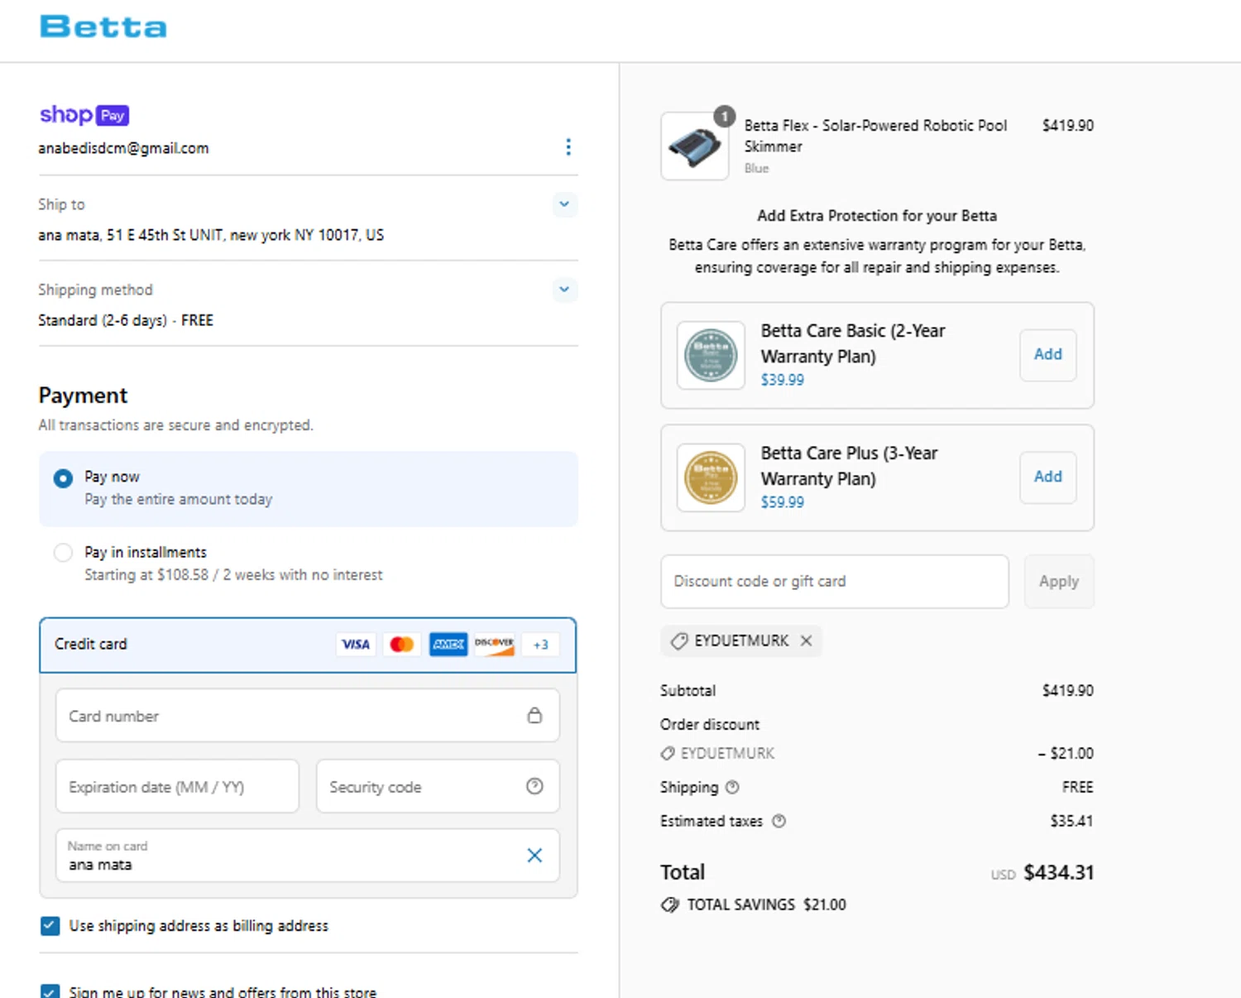Focus the Discount code or gift card field
This screenshot has width=1241, height=998.
[835, 582]
